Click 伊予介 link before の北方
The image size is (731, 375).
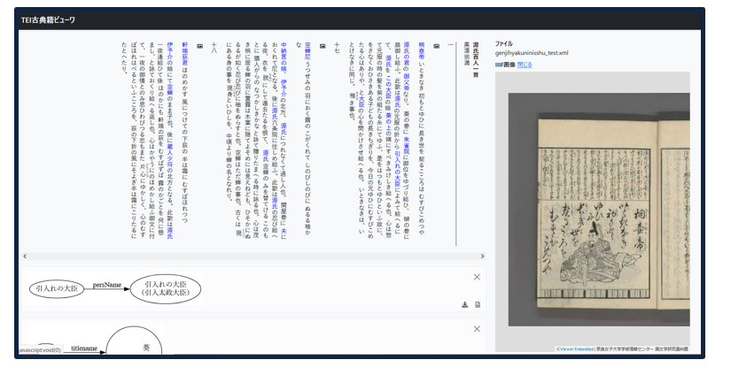click(x=284, y=88)
